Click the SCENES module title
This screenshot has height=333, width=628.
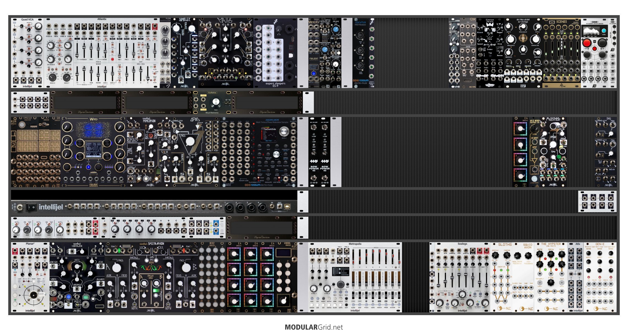[562, 21]
